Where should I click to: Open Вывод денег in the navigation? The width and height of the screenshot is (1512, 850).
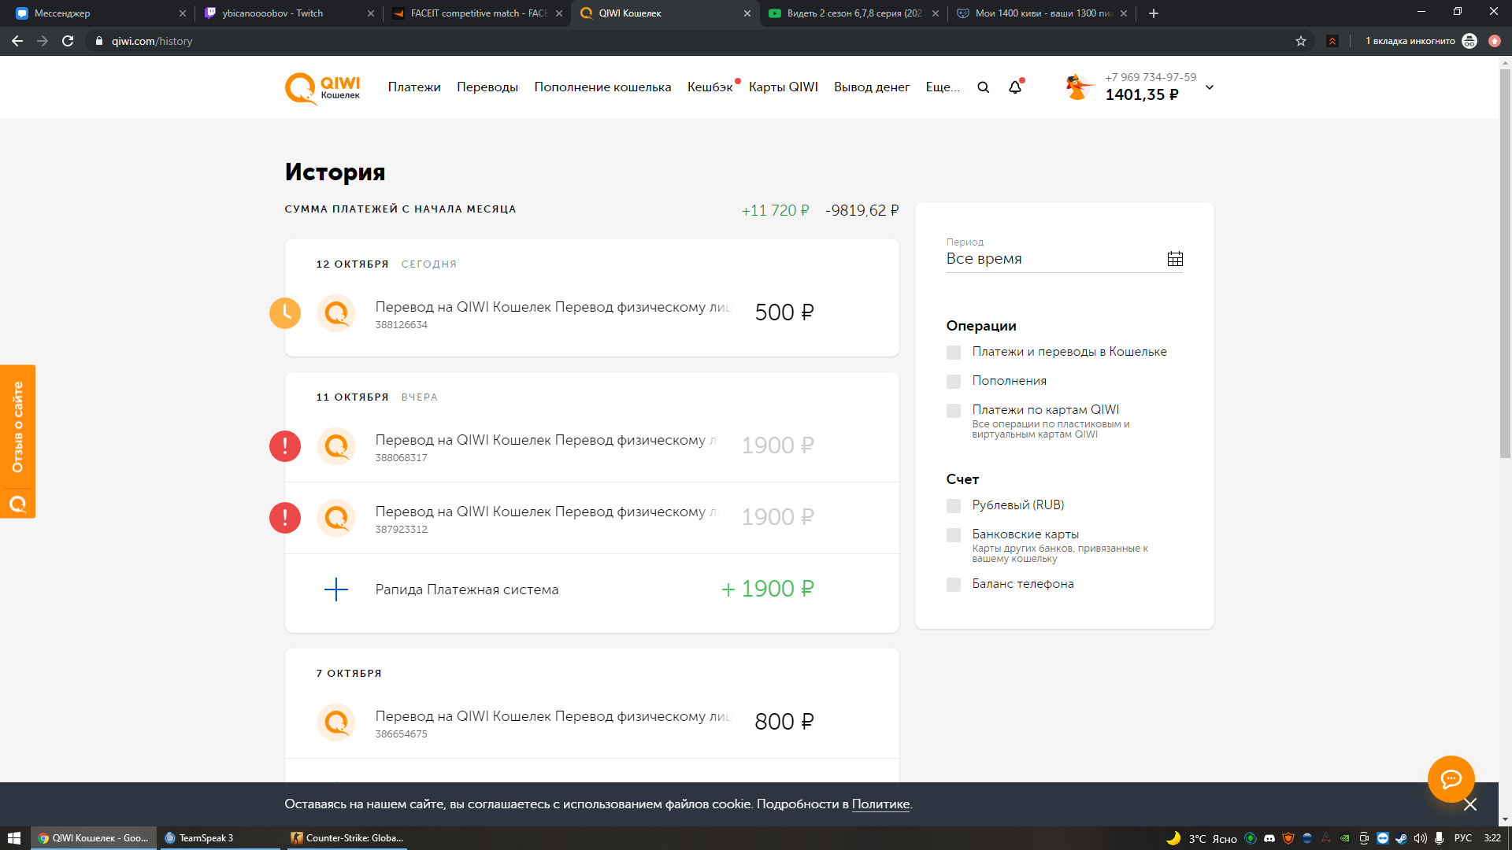(x=872, y=87)
